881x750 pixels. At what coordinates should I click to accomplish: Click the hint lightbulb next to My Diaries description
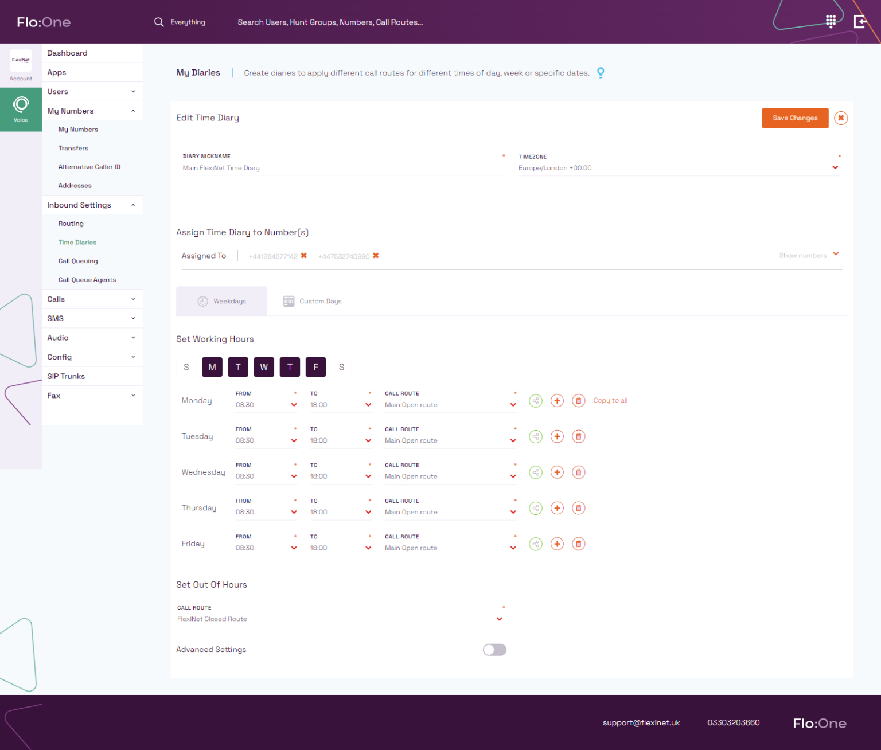(601, 73)
